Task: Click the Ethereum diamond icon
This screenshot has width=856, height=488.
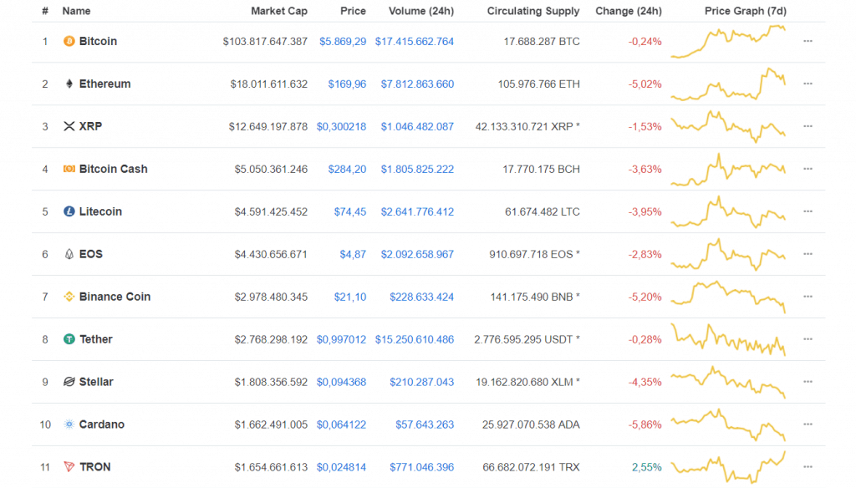Action: pos(69,84)
